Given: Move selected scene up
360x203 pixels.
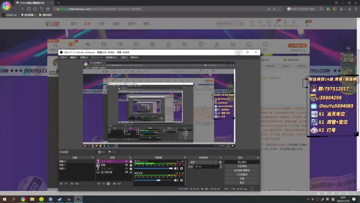Looking at the screenshot, I should point(72,184).
